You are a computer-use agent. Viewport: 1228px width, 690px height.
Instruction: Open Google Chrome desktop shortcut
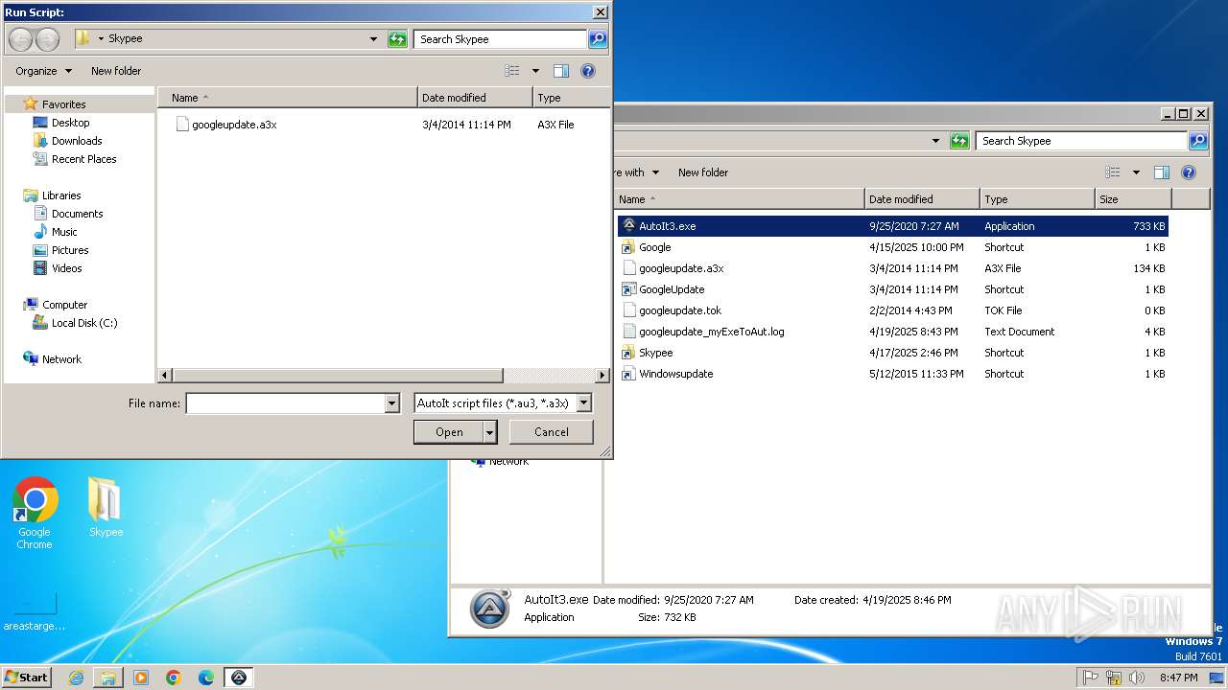[x=35, y=514]
